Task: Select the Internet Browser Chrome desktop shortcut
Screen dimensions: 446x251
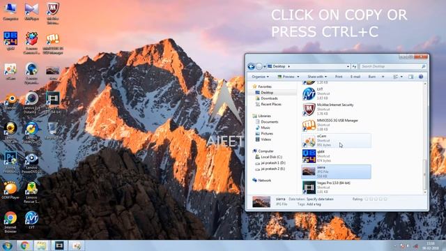Action: [x=10, y=222]
